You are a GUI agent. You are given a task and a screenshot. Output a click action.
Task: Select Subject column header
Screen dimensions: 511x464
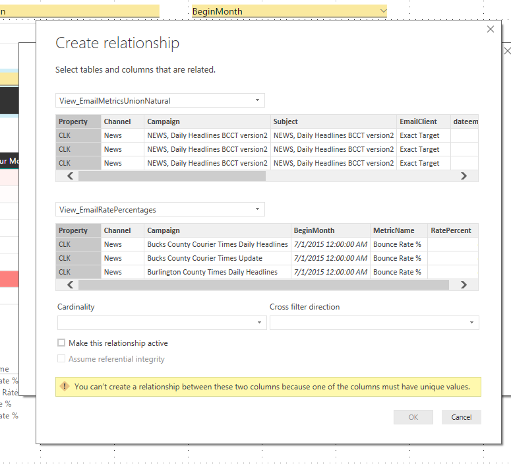(x=334, y=121)
